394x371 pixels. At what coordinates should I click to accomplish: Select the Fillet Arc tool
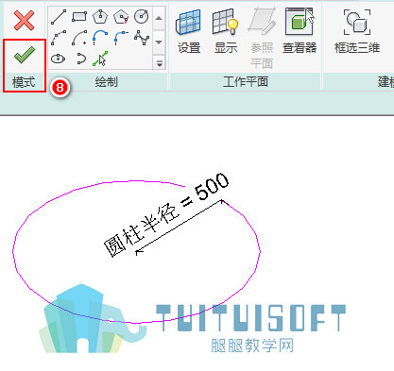click(121, 38)
